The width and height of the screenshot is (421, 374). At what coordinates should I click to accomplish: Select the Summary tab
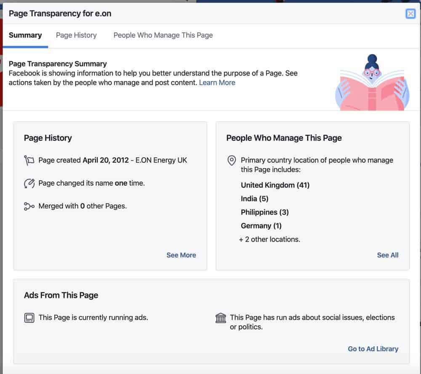coord(25,35)
